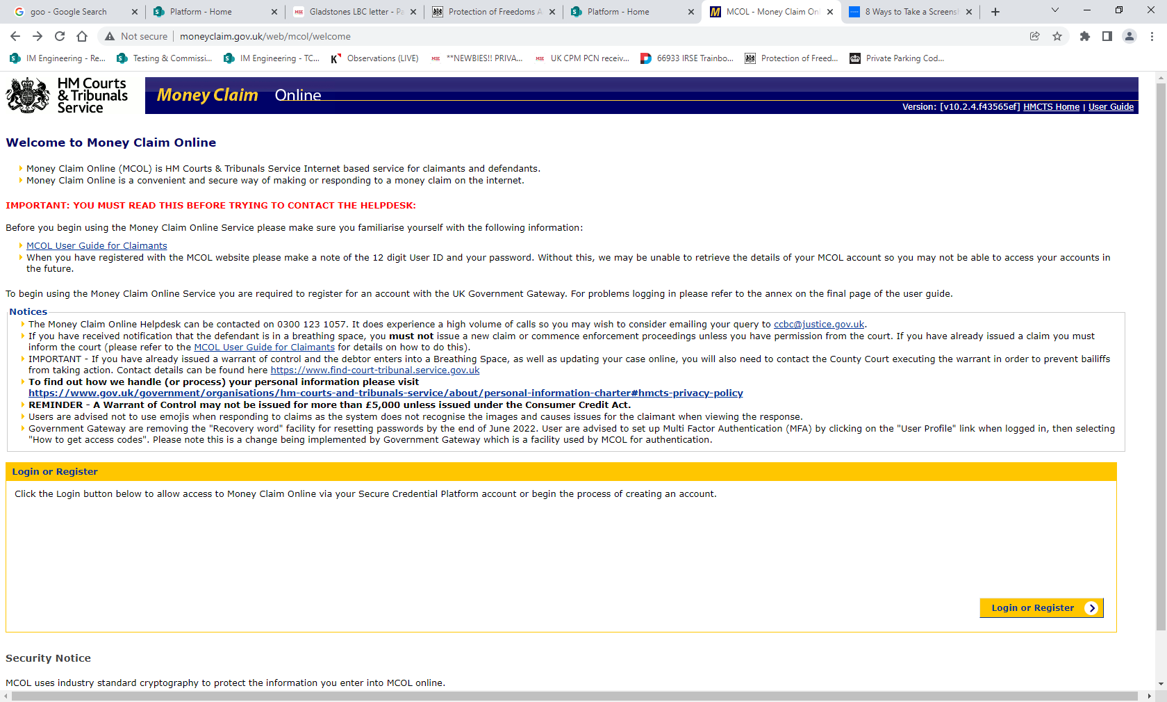Click the browser back arrow
The height and width of the screenshot is (702, 1167).
click(x=15, y=36)
